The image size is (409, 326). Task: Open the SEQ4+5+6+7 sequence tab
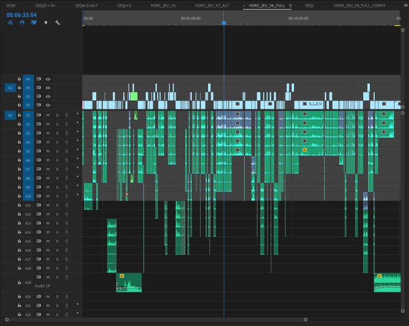(x=87, y=5)
